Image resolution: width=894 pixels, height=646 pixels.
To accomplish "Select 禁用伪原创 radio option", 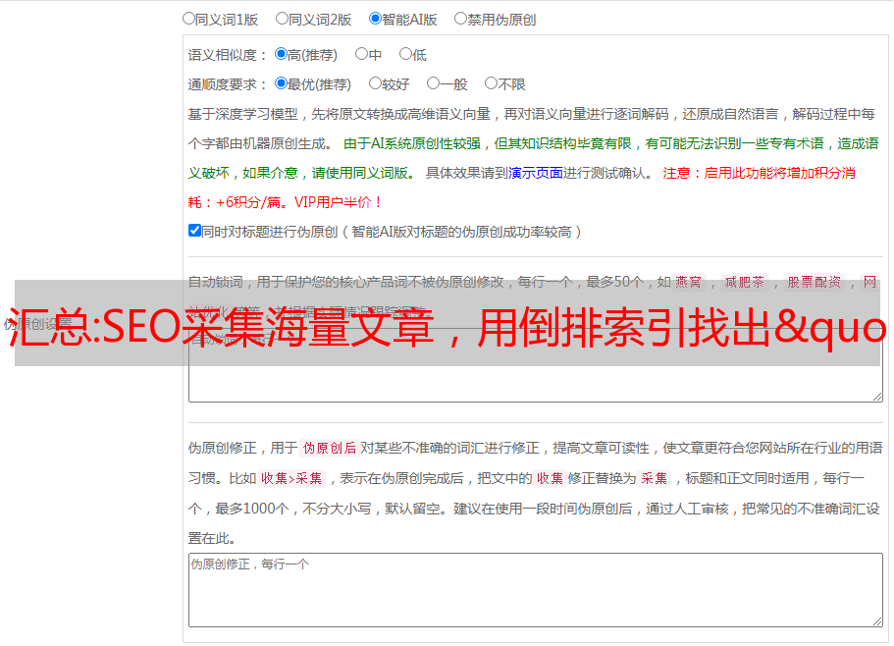I will point(460,19).
